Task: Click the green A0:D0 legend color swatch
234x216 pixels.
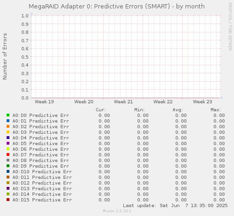Action: (x=8, y=115)
